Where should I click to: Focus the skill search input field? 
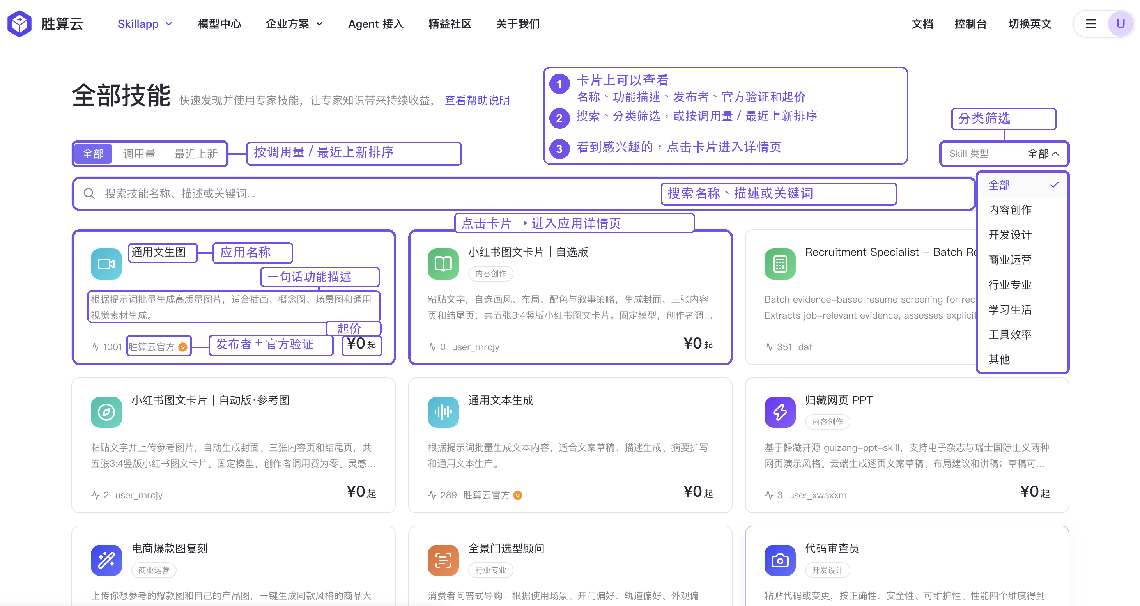(524, 193)
